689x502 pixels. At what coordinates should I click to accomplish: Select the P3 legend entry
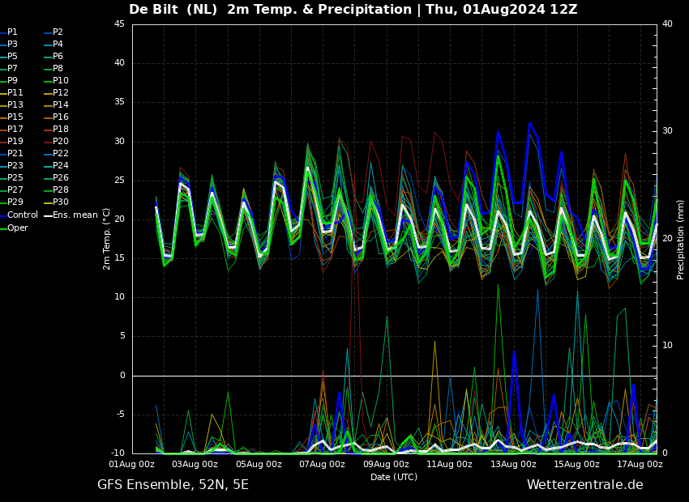tap(12, 44)
